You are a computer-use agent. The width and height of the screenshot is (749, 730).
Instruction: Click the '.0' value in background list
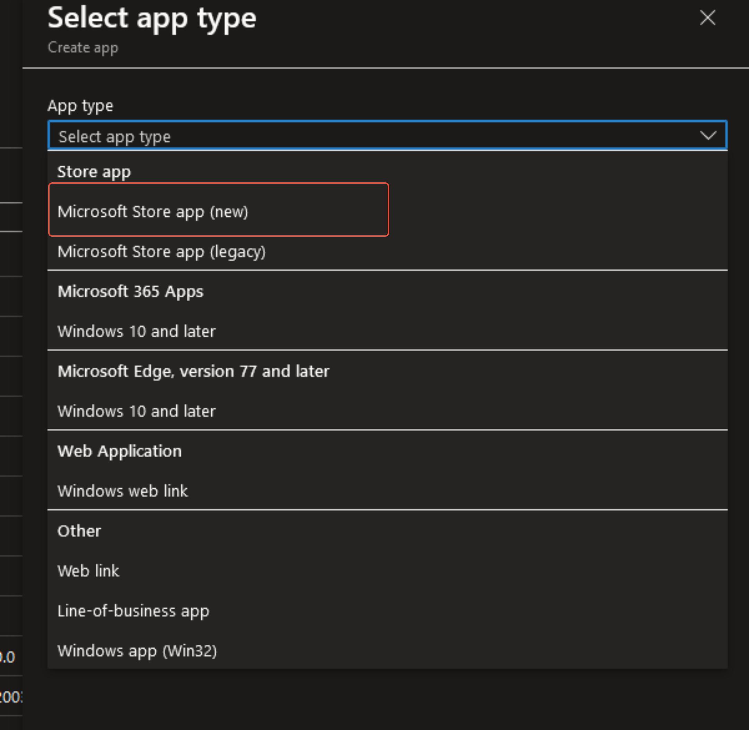click(8, 657)
